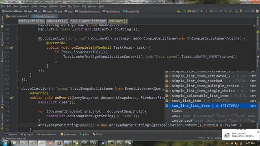The width and height of the screenshot is (260, 146).
Task: Click the Attach Debugger toolbar icon
Action: click(226, 11)
